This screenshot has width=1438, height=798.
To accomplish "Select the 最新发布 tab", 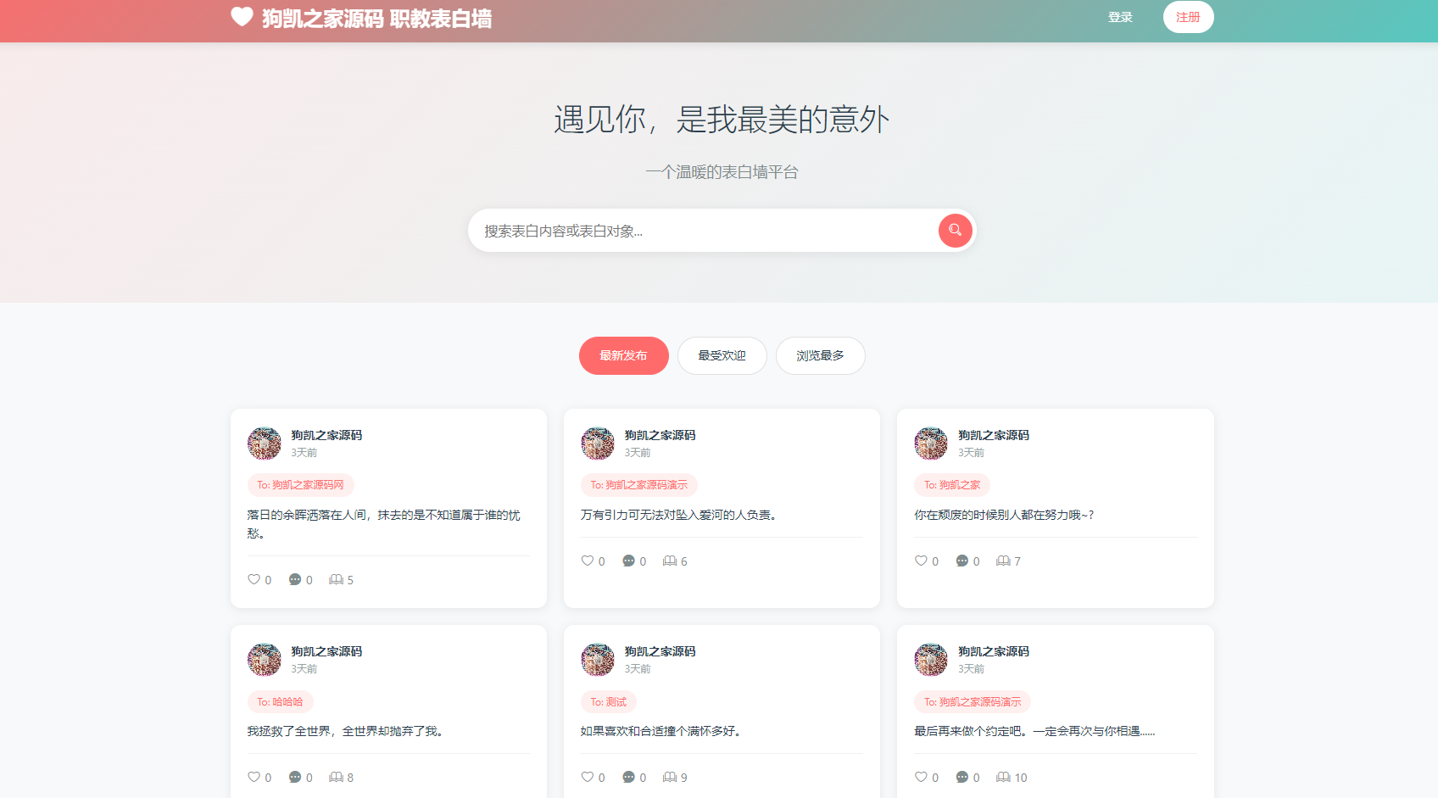I will [x=623, y=355].
